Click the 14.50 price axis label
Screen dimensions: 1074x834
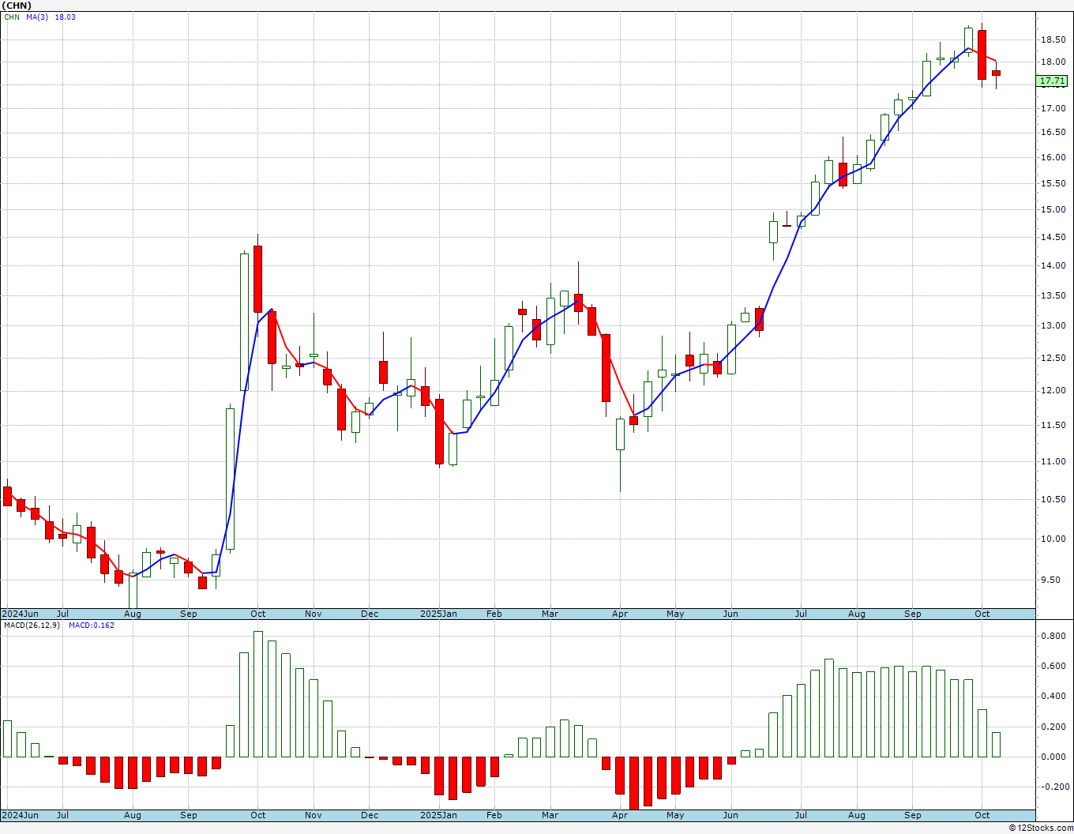[1052, 237]
